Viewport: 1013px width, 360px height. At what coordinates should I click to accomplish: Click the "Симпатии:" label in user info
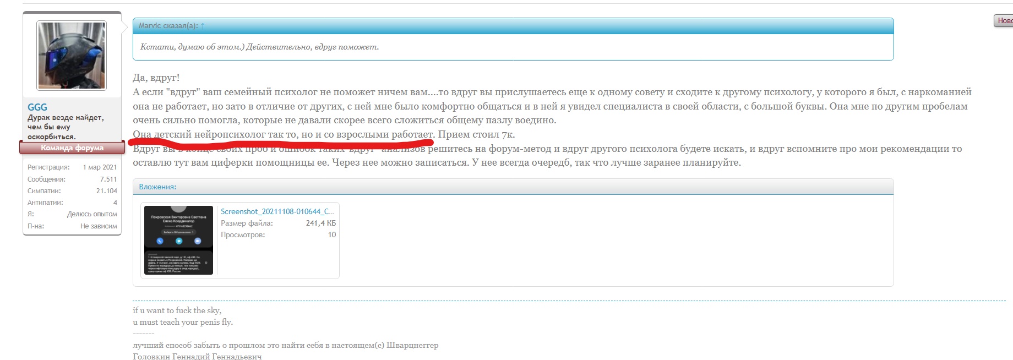tap(44, 191)
